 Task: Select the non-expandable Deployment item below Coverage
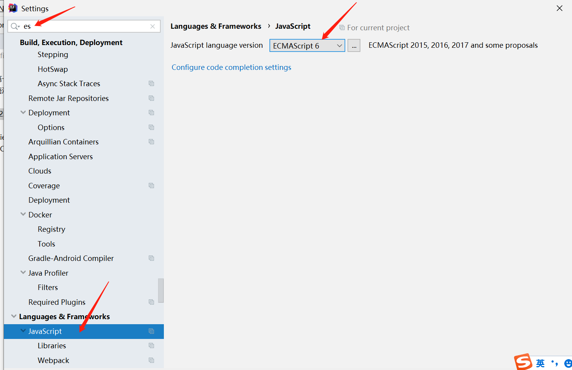pos(49,200)
